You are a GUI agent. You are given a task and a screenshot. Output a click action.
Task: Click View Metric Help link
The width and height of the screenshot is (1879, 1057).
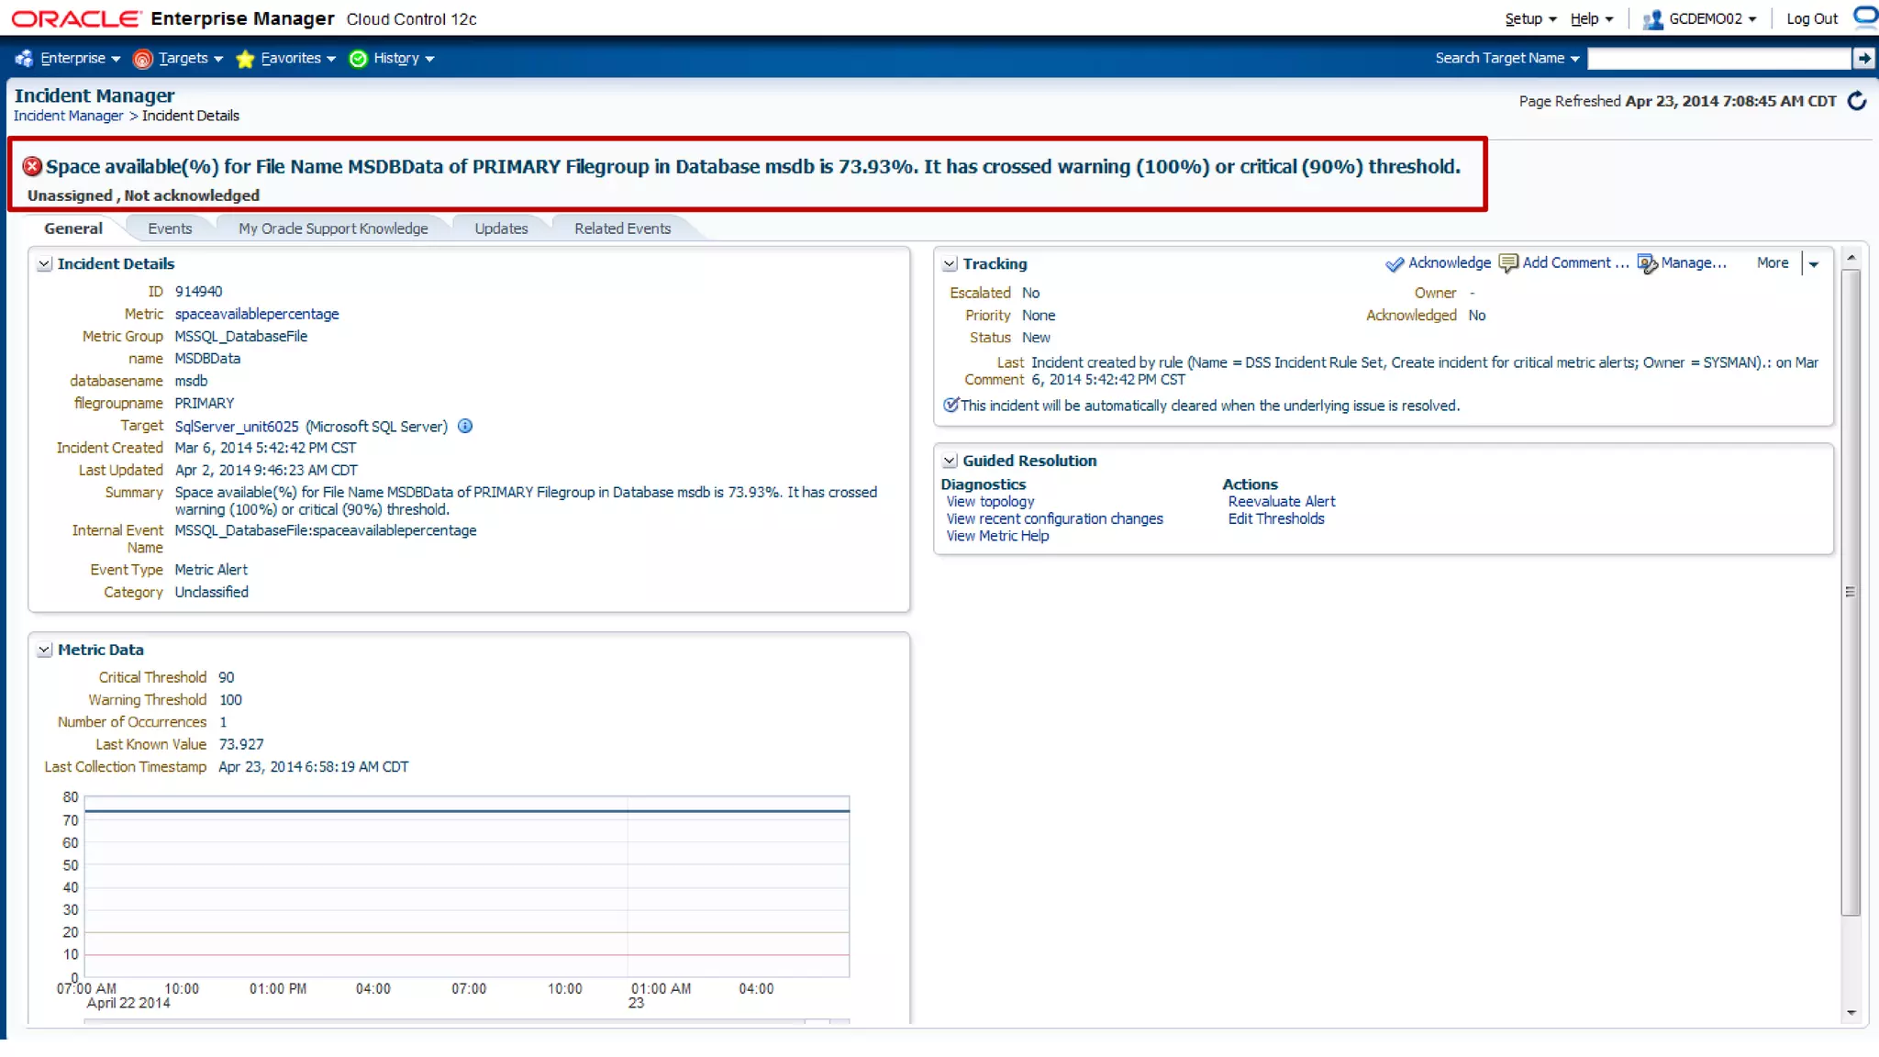pos(997,537)
